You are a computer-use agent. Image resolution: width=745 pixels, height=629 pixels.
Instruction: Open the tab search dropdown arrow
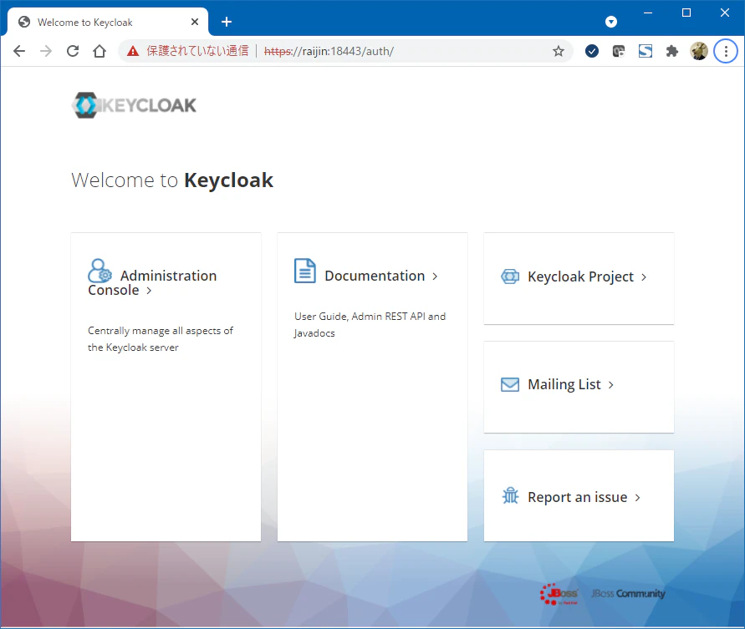pos(611,22)
